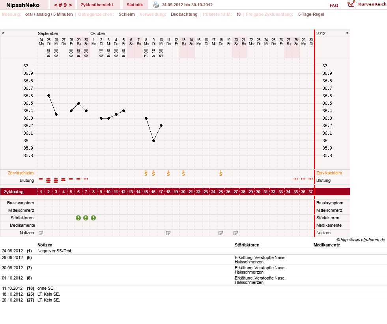This screenshot has width=387, height=324.
Task: Click the 13. Sa date header column
Action: point(183,42)
